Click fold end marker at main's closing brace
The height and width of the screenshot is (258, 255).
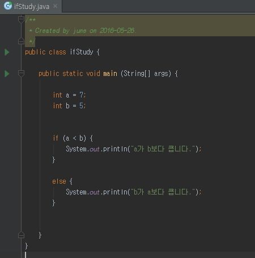21,235
